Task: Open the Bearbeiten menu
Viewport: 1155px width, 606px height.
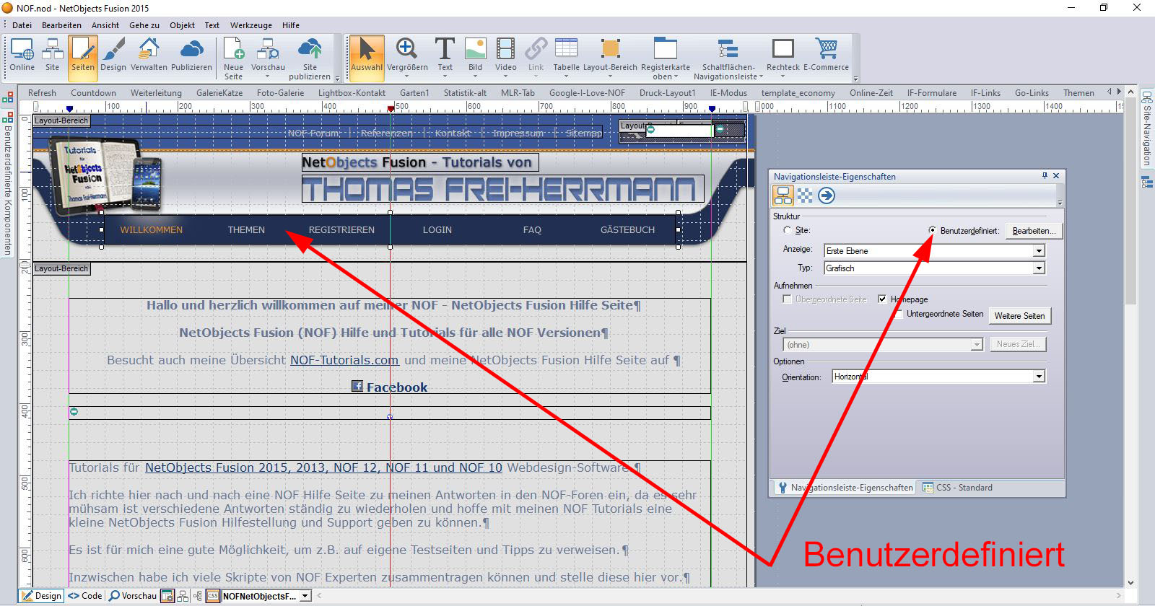Action: [61, 25]
